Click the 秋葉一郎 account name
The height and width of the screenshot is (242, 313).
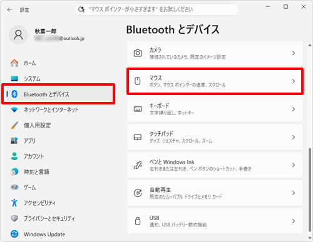(46, 31)
